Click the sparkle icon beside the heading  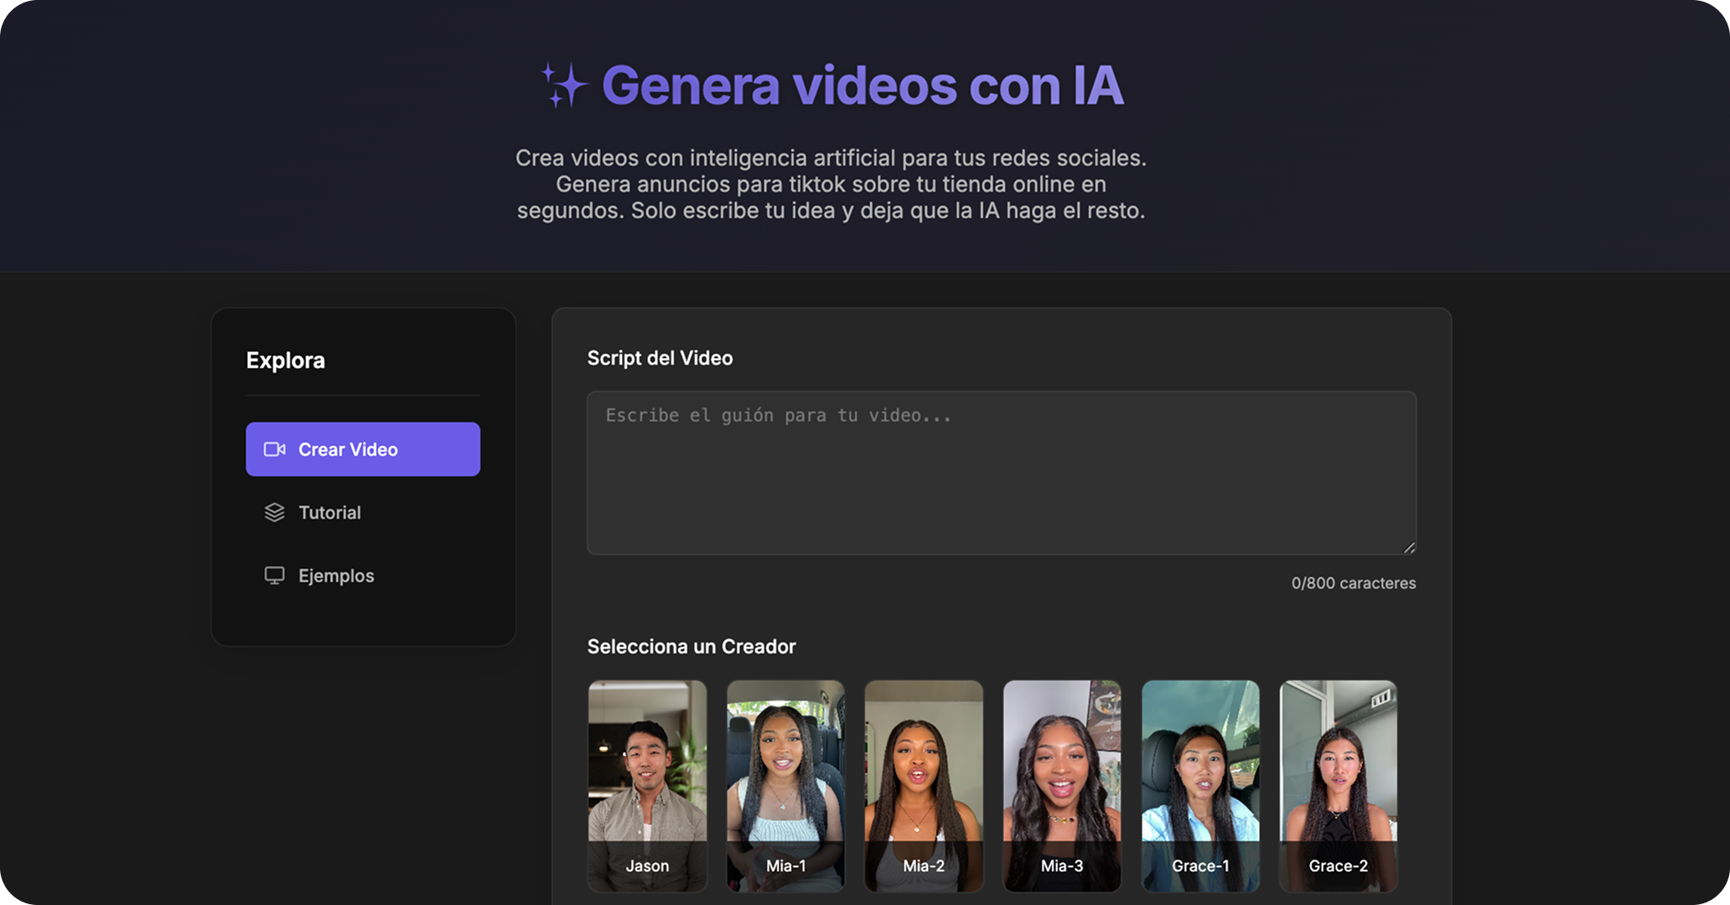coord(562,85)
